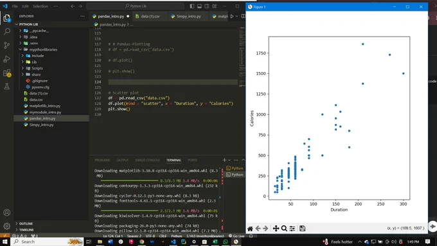This screenshot has width=437, height=246.
Task: Click Spaces: 2 indentation setting
Action: (x=134, y=236)
